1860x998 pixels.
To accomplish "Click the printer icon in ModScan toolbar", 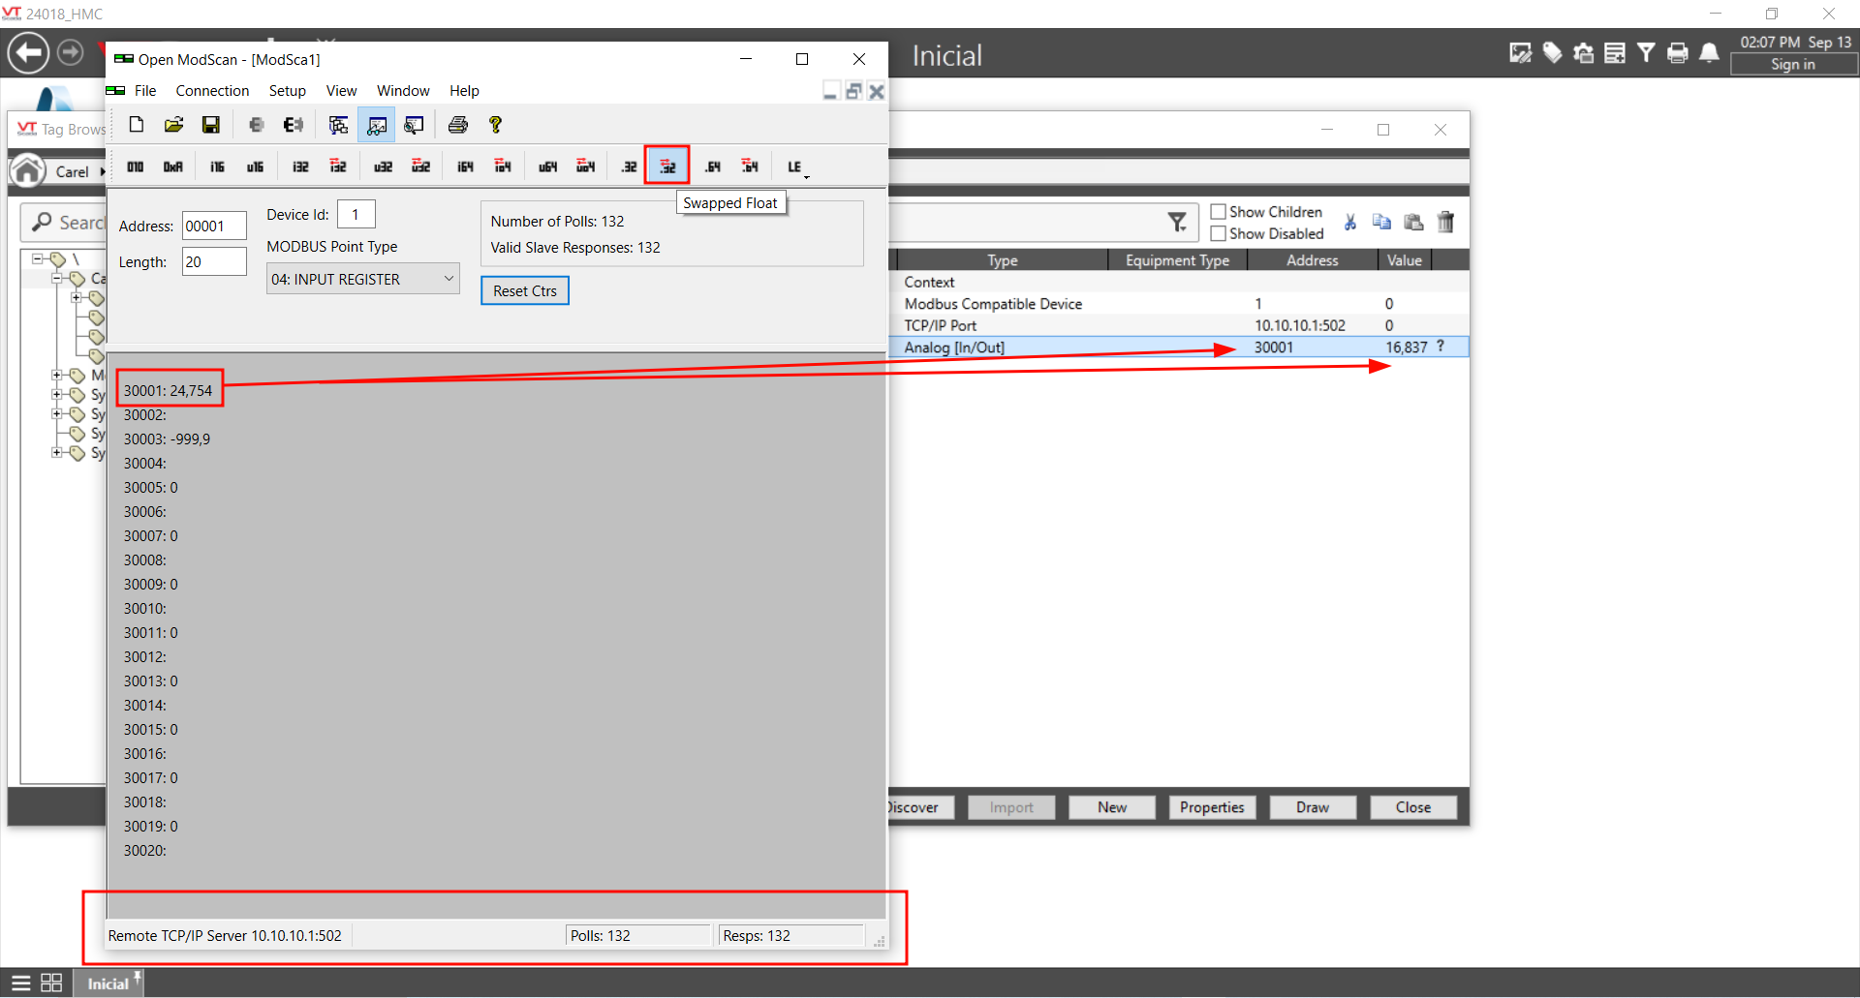I will (x=458, y=125).
